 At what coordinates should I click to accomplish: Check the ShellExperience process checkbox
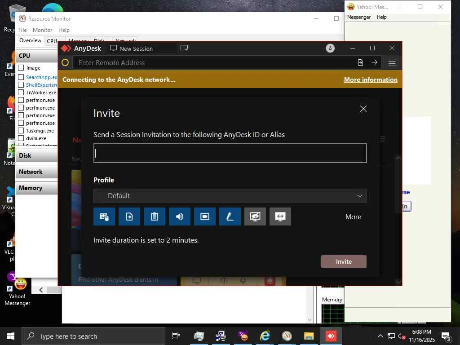tap(21, 85)
